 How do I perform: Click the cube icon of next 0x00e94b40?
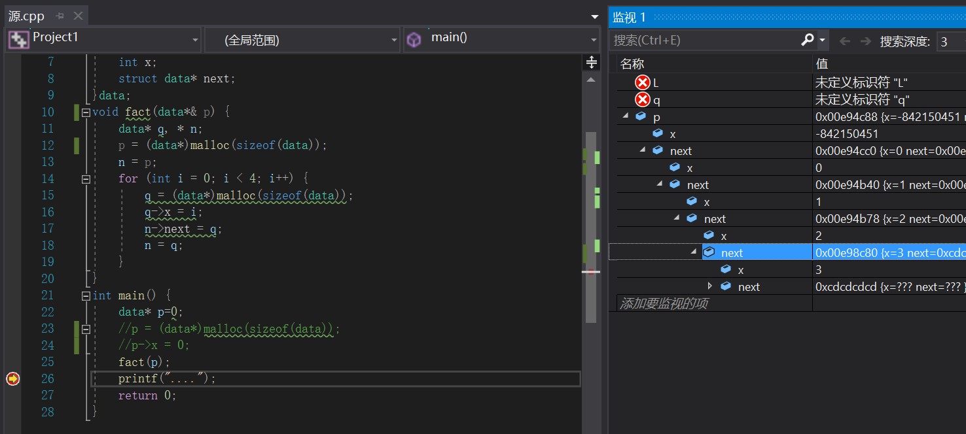point(675,184)
